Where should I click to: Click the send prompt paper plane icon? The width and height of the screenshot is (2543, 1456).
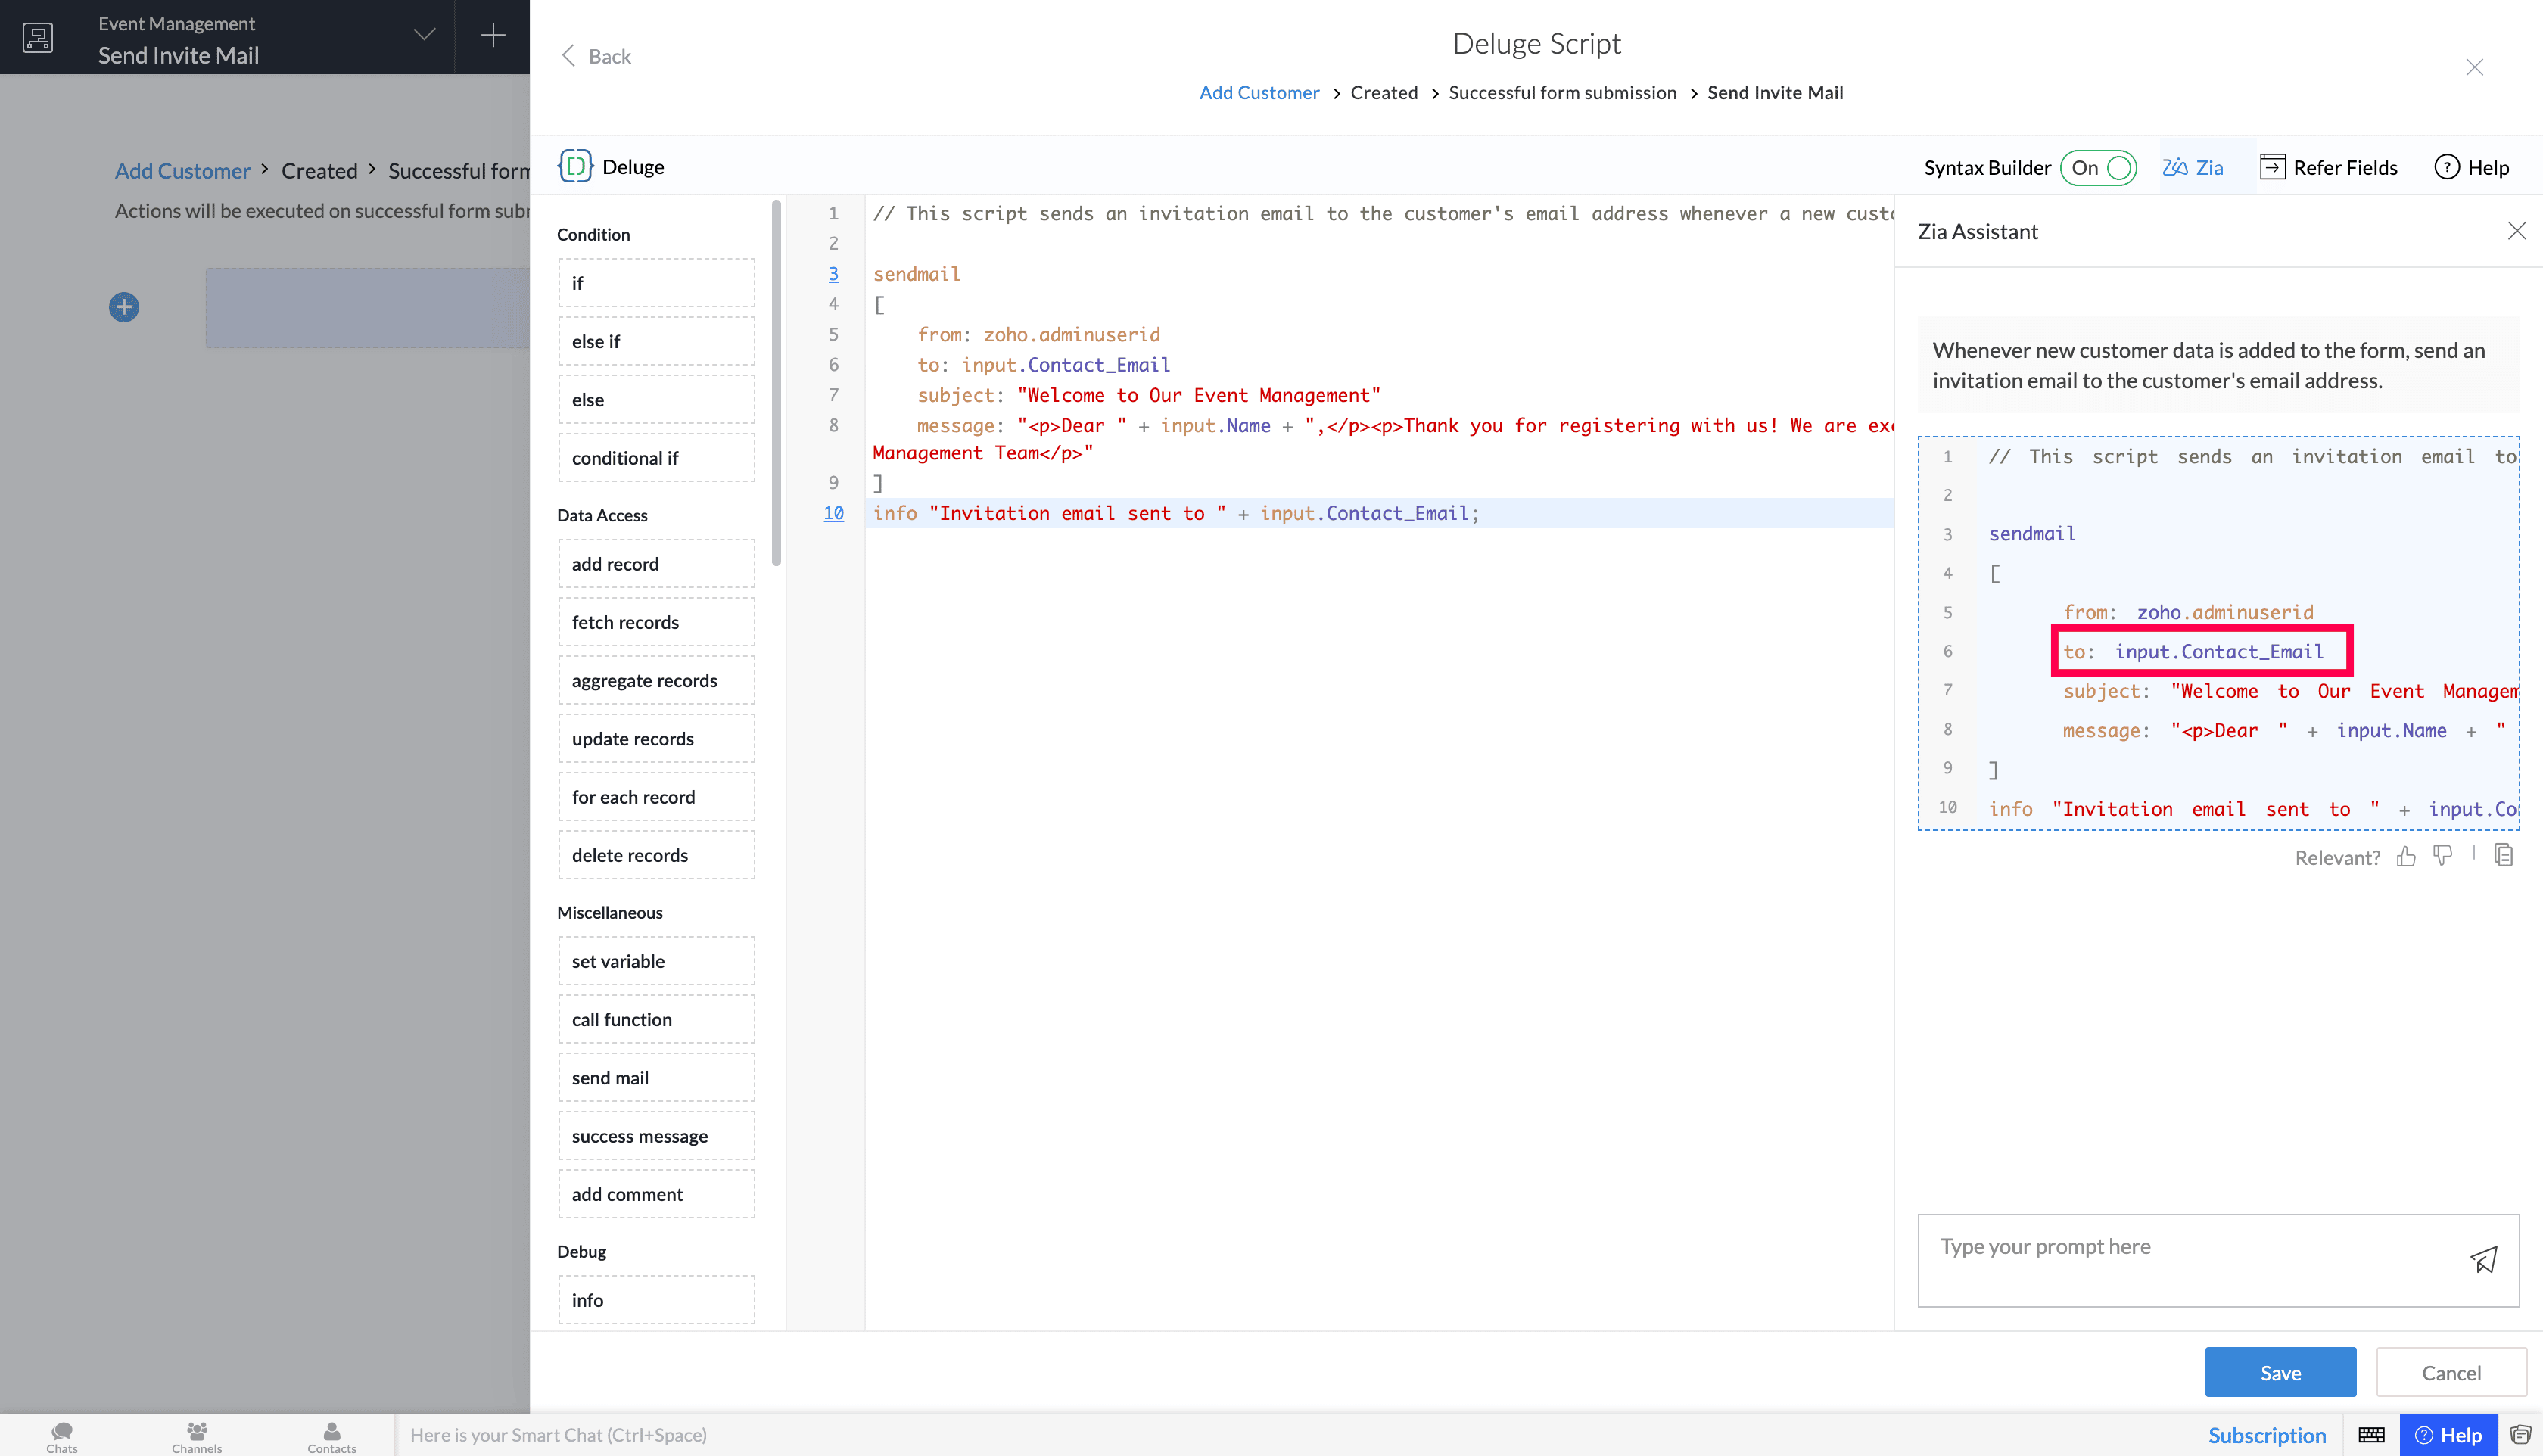click(x=2484, y=1259)
